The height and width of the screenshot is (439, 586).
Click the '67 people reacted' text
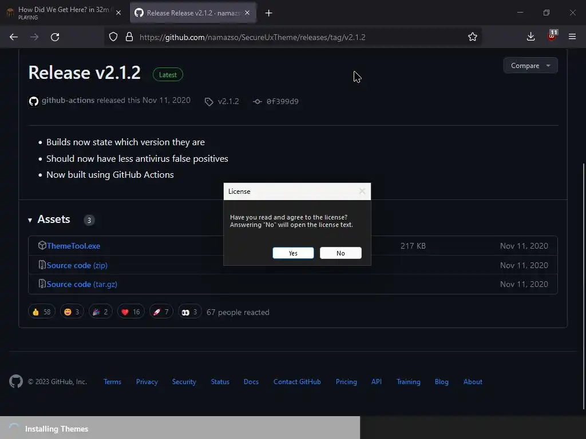(237, 313)
